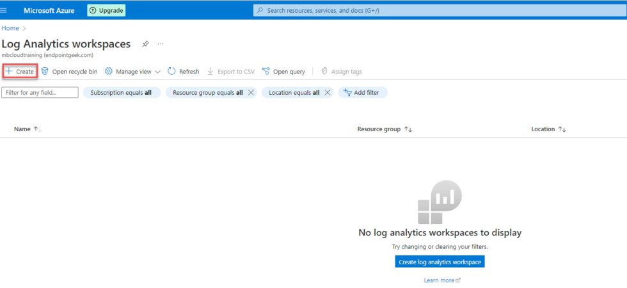The image size is (627, 288).
Task: Sort by the Name column
Action: [x=28, y=129]
